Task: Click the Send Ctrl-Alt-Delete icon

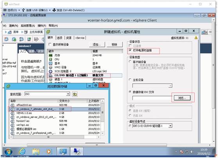Action: [x=54, y=10]
